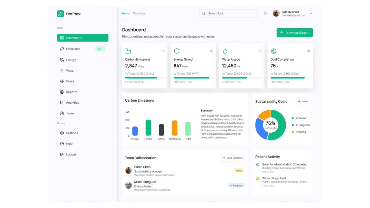This screenshot has height=208, width=370.
Task: Click the blue Plant A bar in the chart
Action: [x=135, y=131]
